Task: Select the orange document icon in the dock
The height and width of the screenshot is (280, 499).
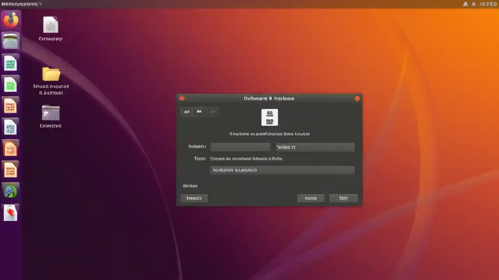Action: click(11, 105)
